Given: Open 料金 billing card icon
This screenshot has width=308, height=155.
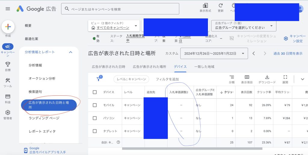Looking at the screenshot, I should click(8, 97).
